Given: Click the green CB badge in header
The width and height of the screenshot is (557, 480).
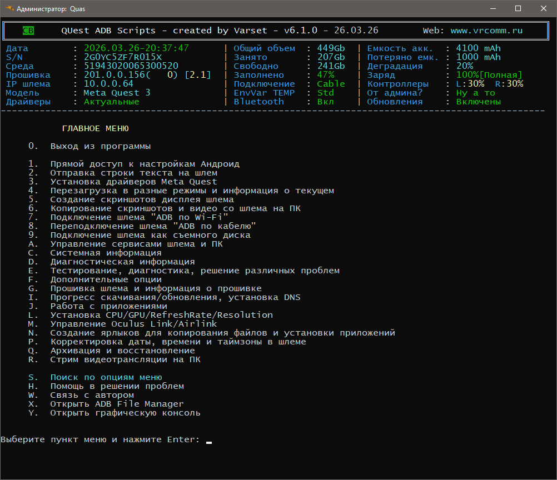Looking at the screenshot, I should tap(28, 31).
